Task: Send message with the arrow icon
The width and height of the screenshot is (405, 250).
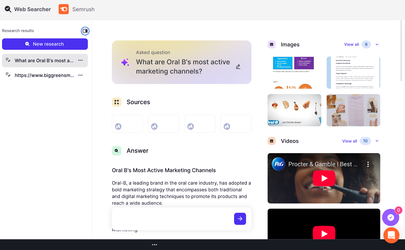Action: [240, 219]
